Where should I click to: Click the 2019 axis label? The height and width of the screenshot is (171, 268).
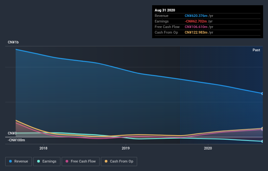pyautogui.click(x=126, y=148)
